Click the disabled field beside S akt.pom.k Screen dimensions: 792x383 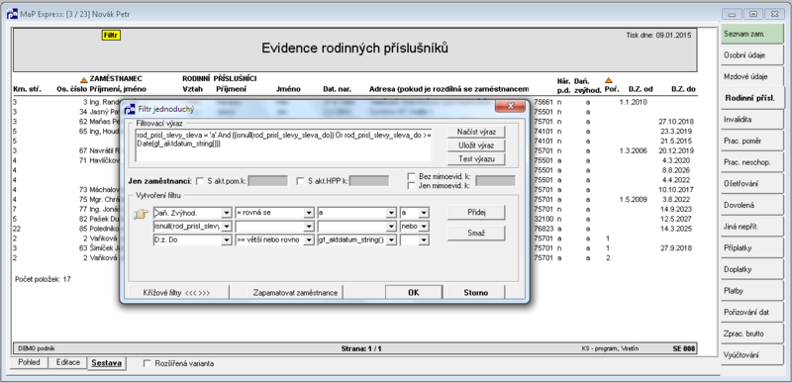pos(267,181)
